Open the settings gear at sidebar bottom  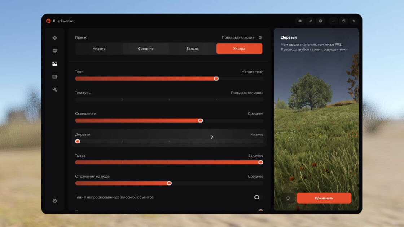[54, 201]
